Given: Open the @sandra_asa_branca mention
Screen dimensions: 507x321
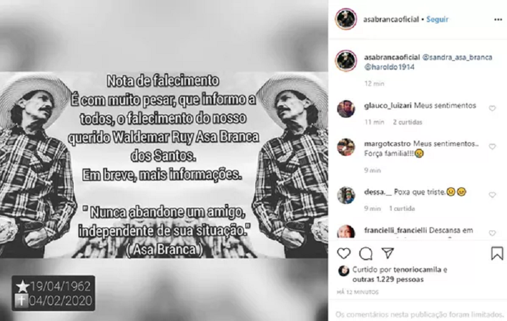Looking at the screenshot, I should (x=457, y=58).
